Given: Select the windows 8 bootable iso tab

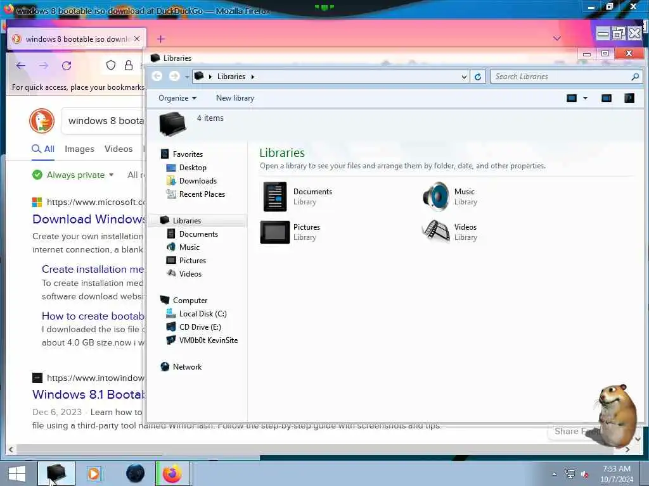Looking at the screenshot, I should [x=77, y=39].
